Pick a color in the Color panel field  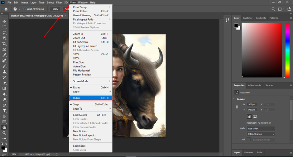(x=262, y=50)
